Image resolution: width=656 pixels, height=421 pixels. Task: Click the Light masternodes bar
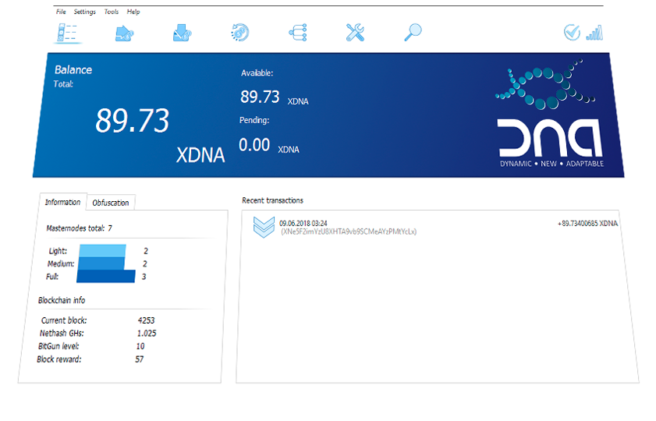point(102,251)
